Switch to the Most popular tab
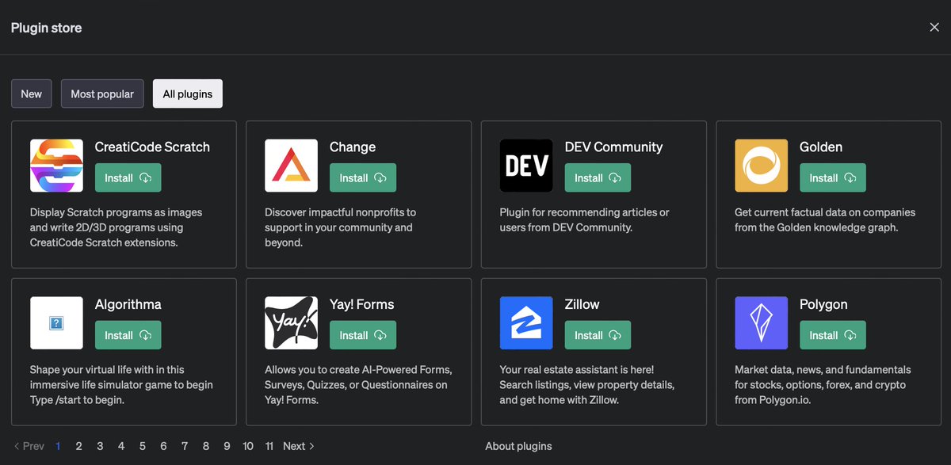This screenshot has height=465, width=951. pyautogui.click(x=102, y=93)
